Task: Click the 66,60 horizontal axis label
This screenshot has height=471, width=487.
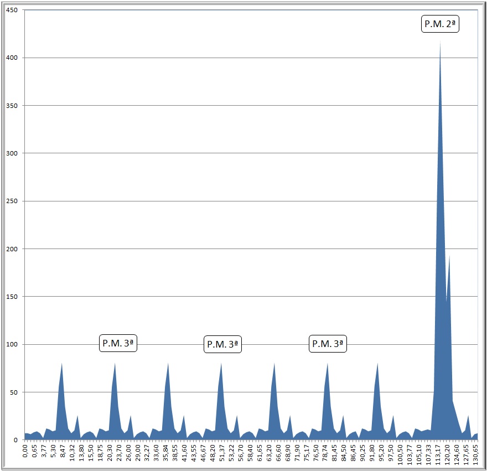Action: click(x=278, y=454)
